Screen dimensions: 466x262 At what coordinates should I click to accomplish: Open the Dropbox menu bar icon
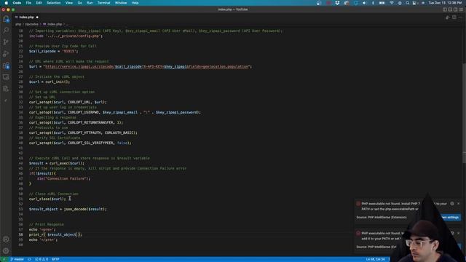(x=337, y=3)
